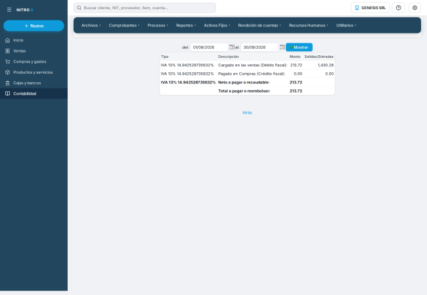Expand the Procesos menu

click(158, 26)
